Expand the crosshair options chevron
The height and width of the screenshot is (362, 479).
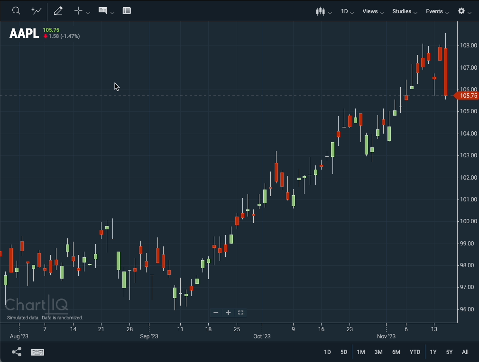pos(88,13)
